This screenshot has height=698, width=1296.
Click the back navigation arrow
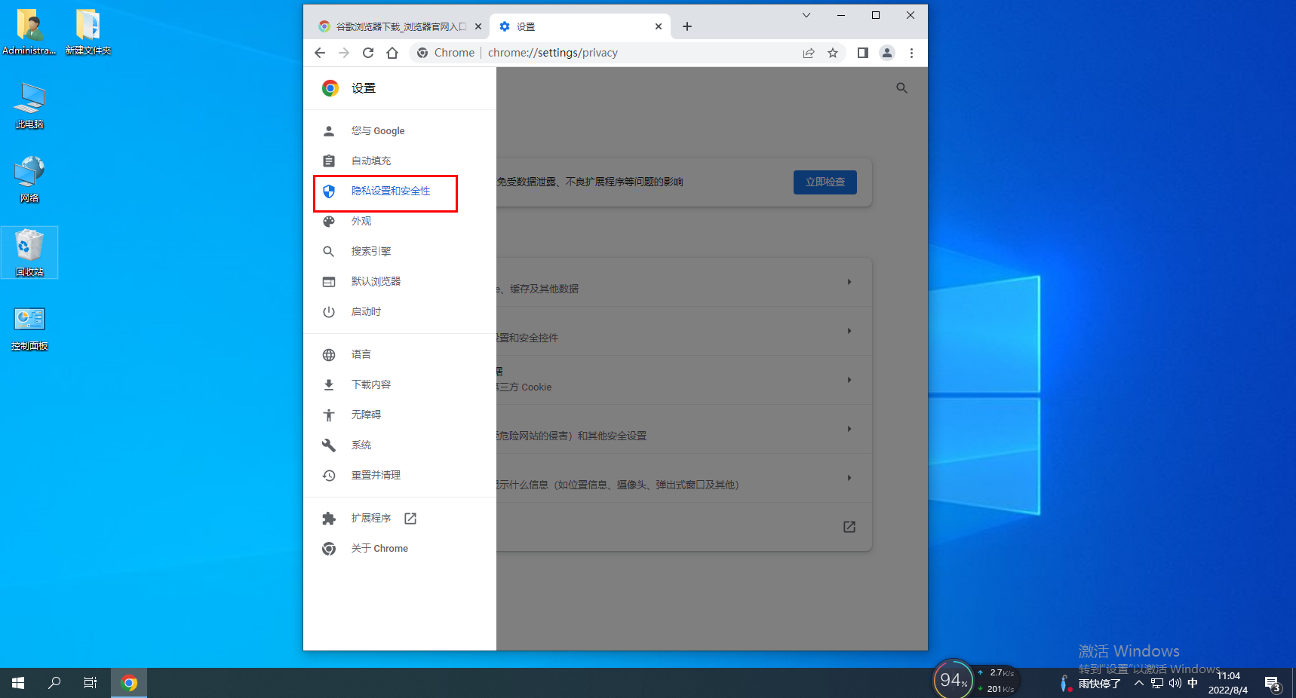pyautogui.click(x=320, y=53)
